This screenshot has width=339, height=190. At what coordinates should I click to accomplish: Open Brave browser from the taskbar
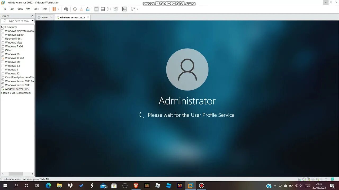tap(136, 186)
